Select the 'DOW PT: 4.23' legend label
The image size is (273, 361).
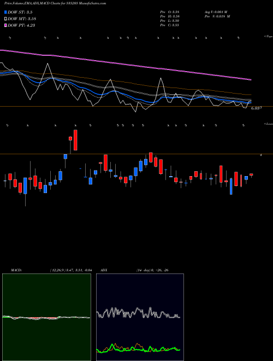coord(21,25)
